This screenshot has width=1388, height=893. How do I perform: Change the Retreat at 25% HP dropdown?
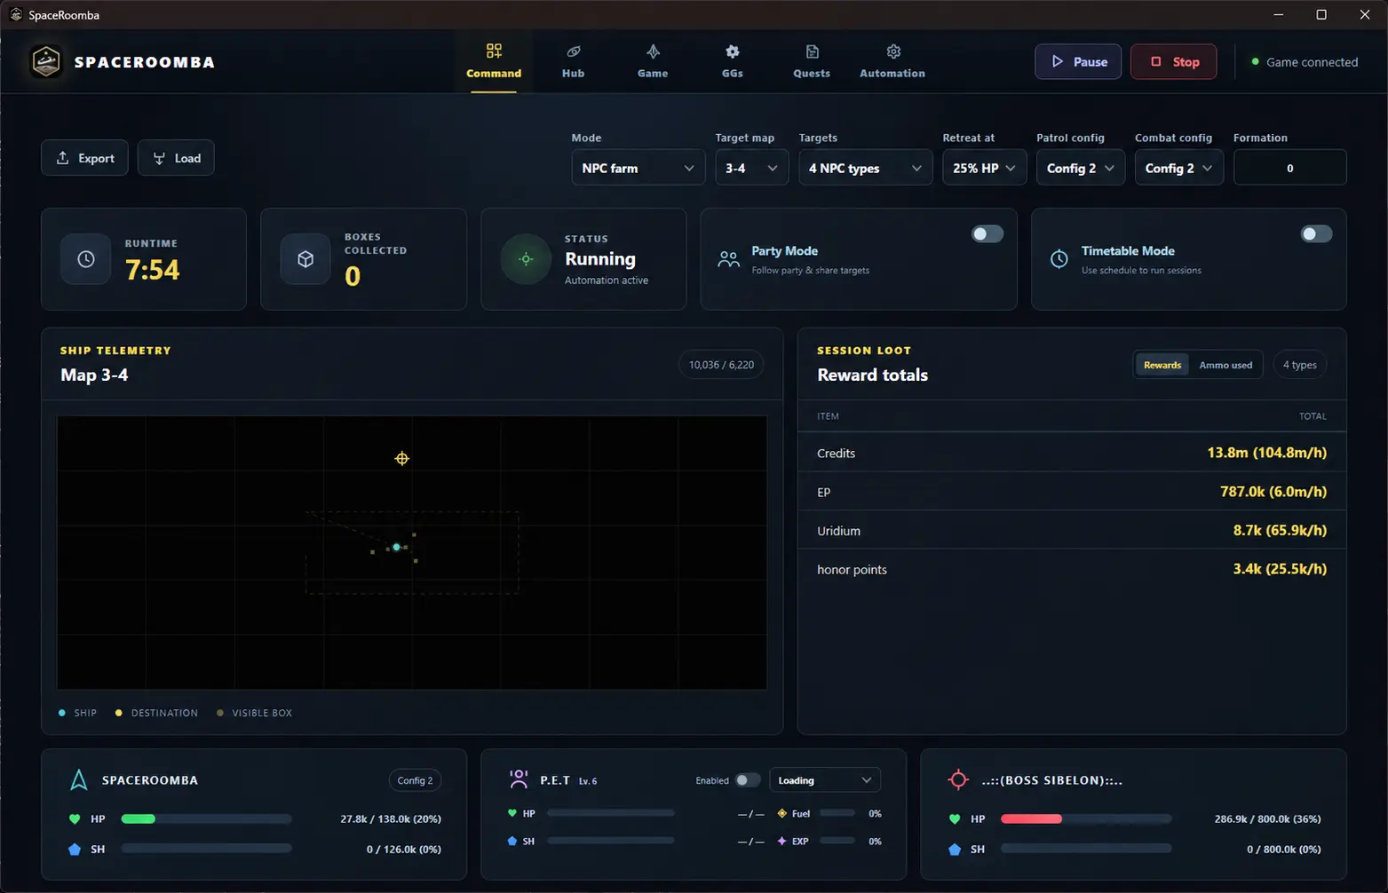[984, 168]
